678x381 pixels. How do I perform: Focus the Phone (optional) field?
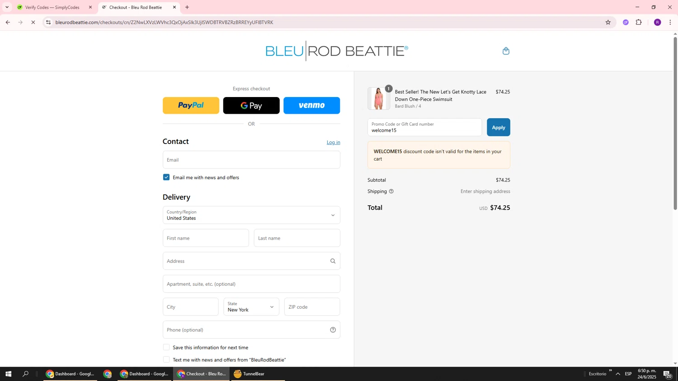tap(251, 330)
